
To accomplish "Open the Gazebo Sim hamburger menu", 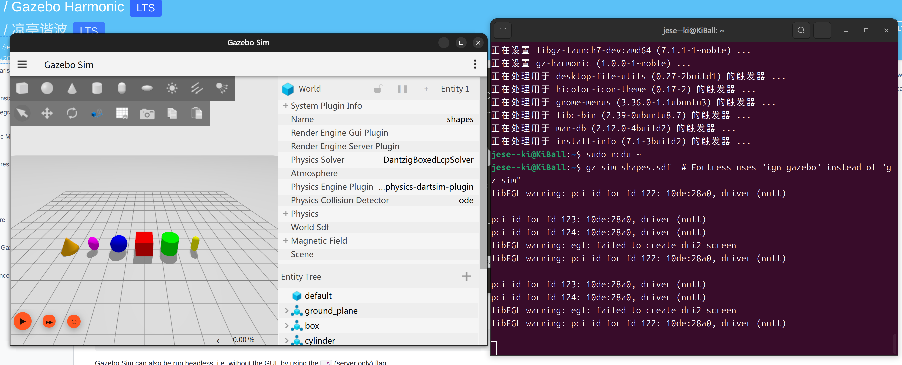I will tap(22, 65).
